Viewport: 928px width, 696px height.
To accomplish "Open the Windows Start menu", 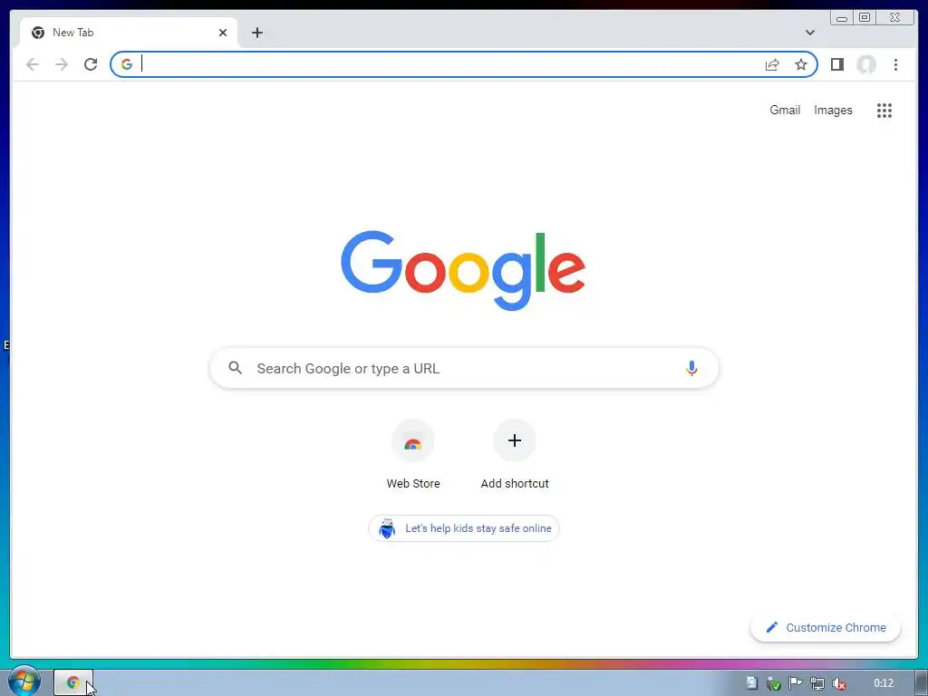I will coord(24,681).
